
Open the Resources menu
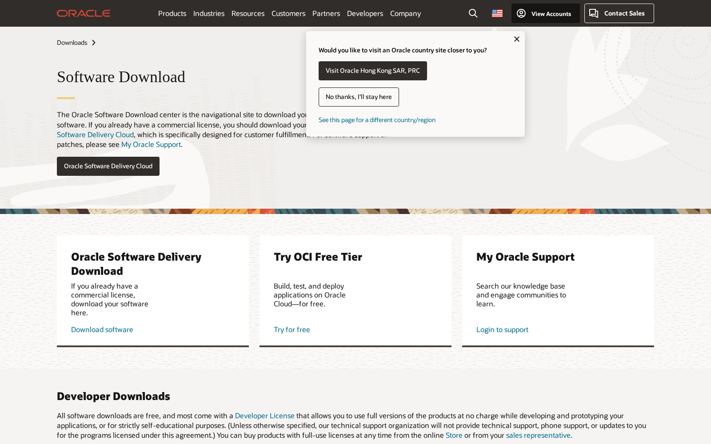(x=248, y=13)
